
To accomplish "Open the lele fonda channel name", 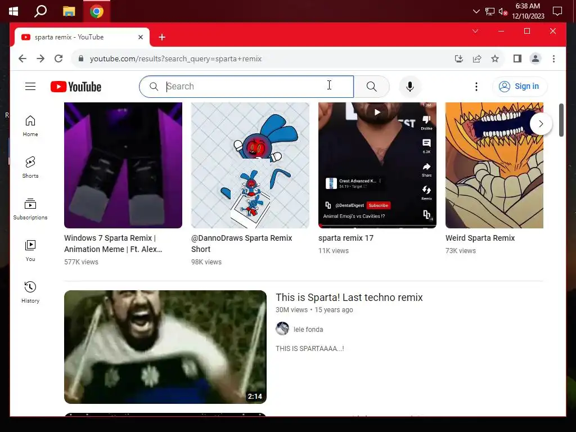I will pyautogui.click(x=308, y=330).
